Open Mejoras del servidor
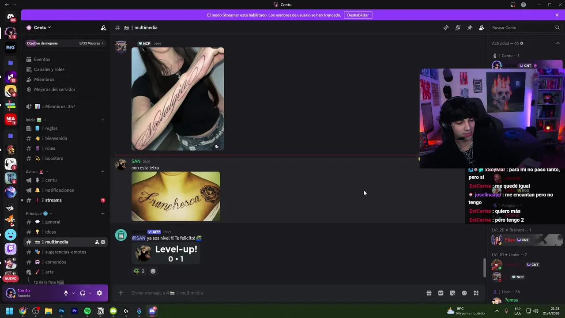The image size is (565, 318). 65,89
